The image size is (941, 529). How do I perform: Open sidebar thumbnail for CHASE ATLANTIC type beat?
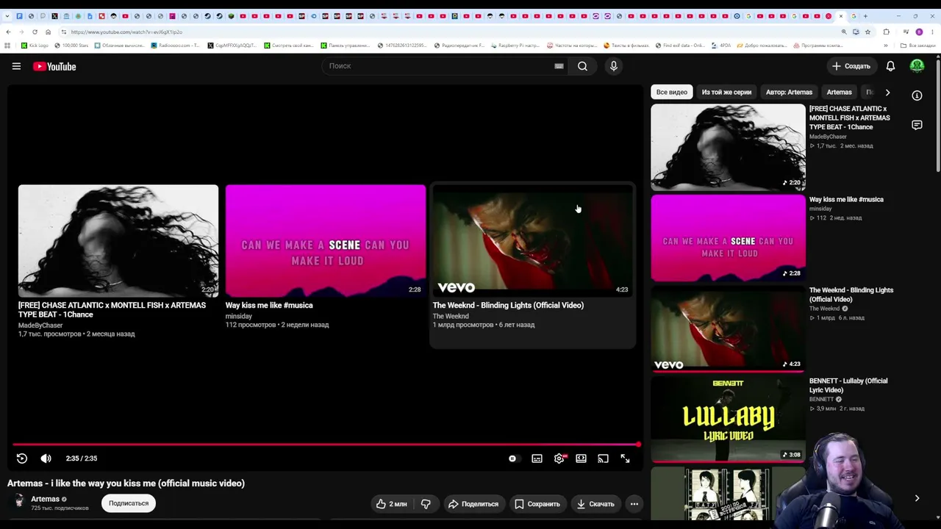click(728, 147)
